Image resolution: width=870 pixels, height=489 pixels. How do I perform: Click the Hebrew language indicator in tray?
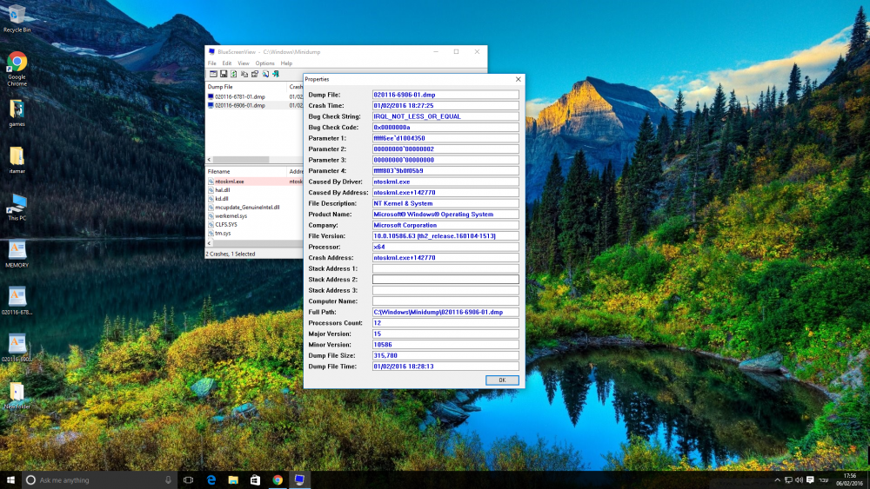[824, 480]
